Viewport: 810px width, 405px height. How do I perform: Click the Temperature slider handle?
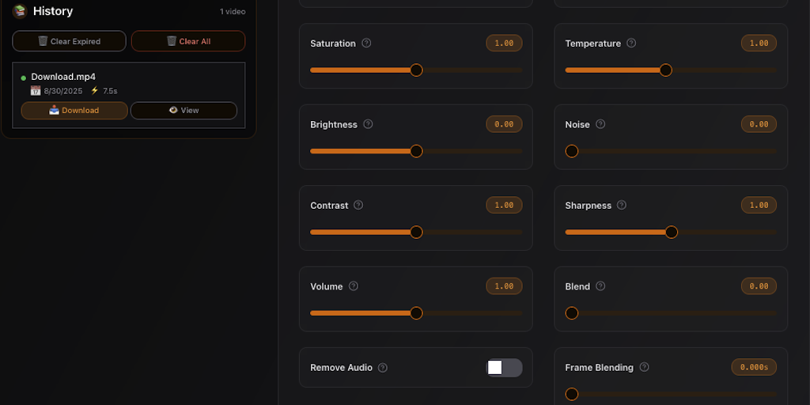pos(666,70)
